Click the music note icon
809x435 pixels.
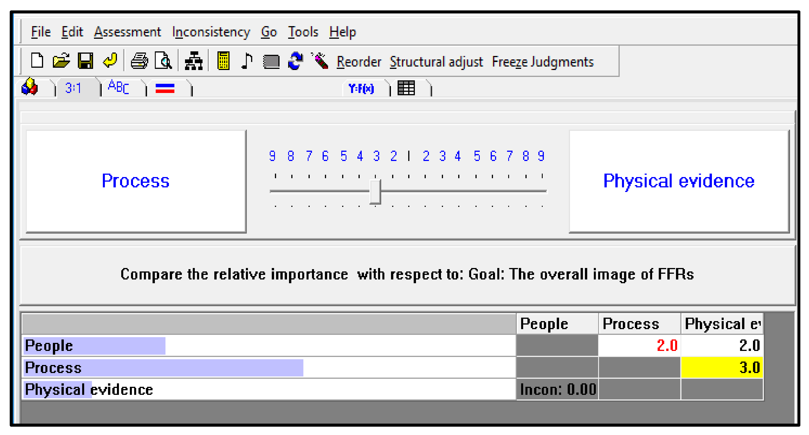(x=247, y=61)
